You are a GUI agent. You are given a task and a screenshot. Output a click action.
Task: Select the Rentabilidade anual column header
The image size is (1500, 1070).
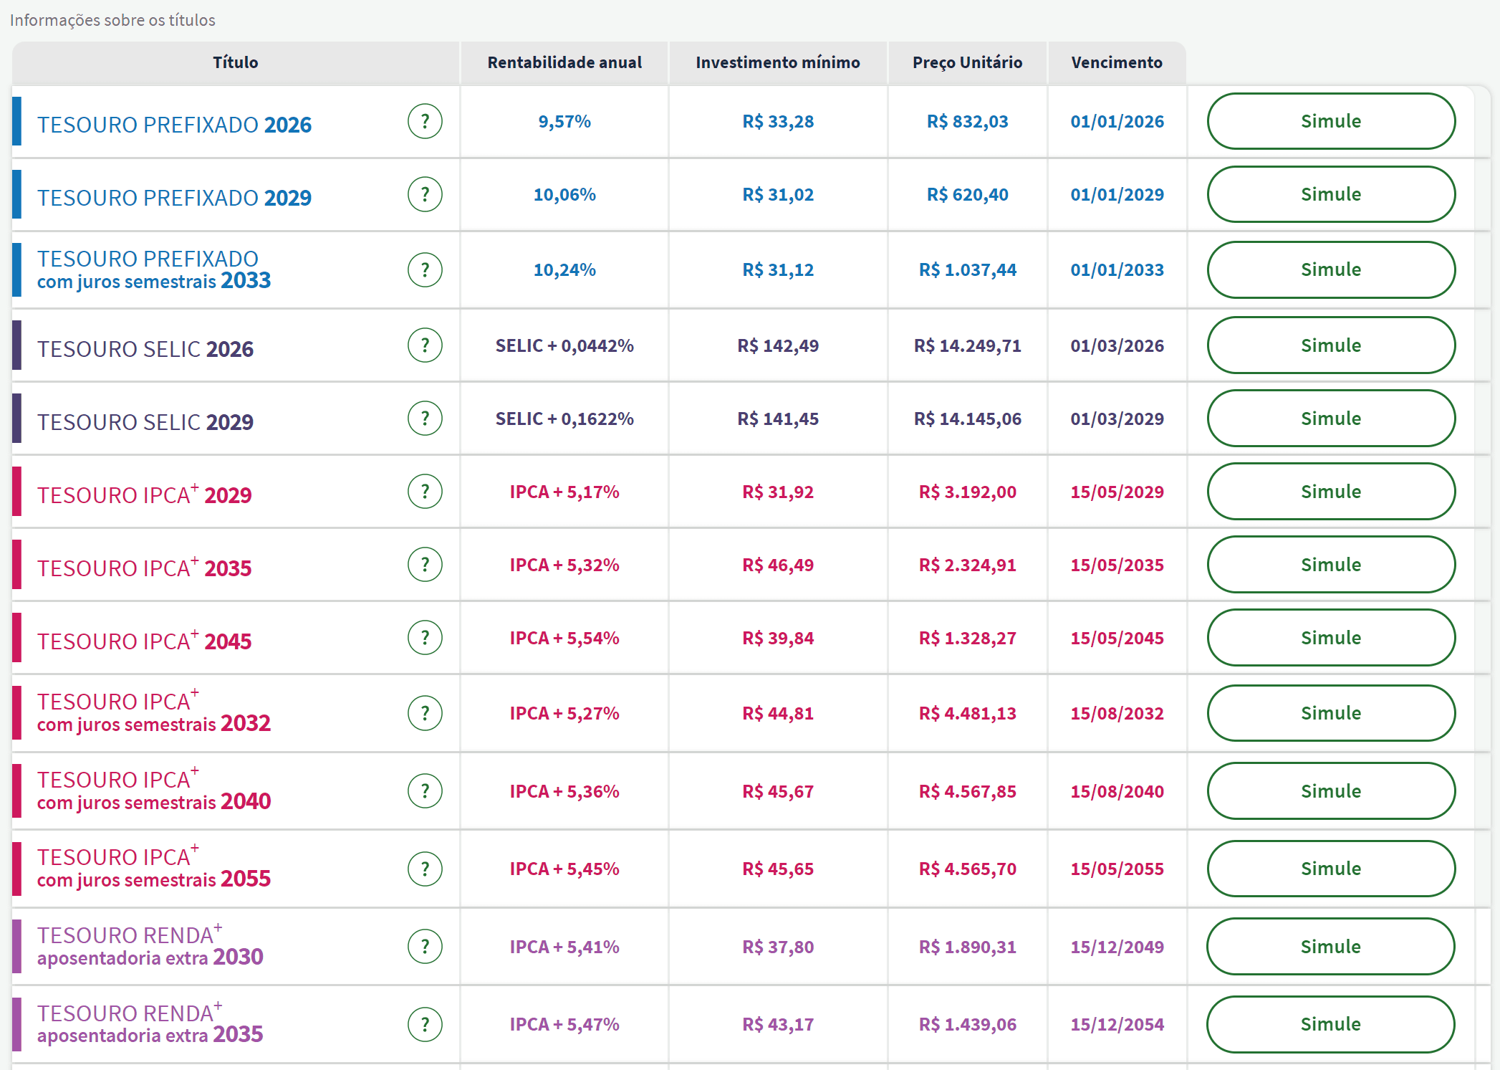point(564,62)
